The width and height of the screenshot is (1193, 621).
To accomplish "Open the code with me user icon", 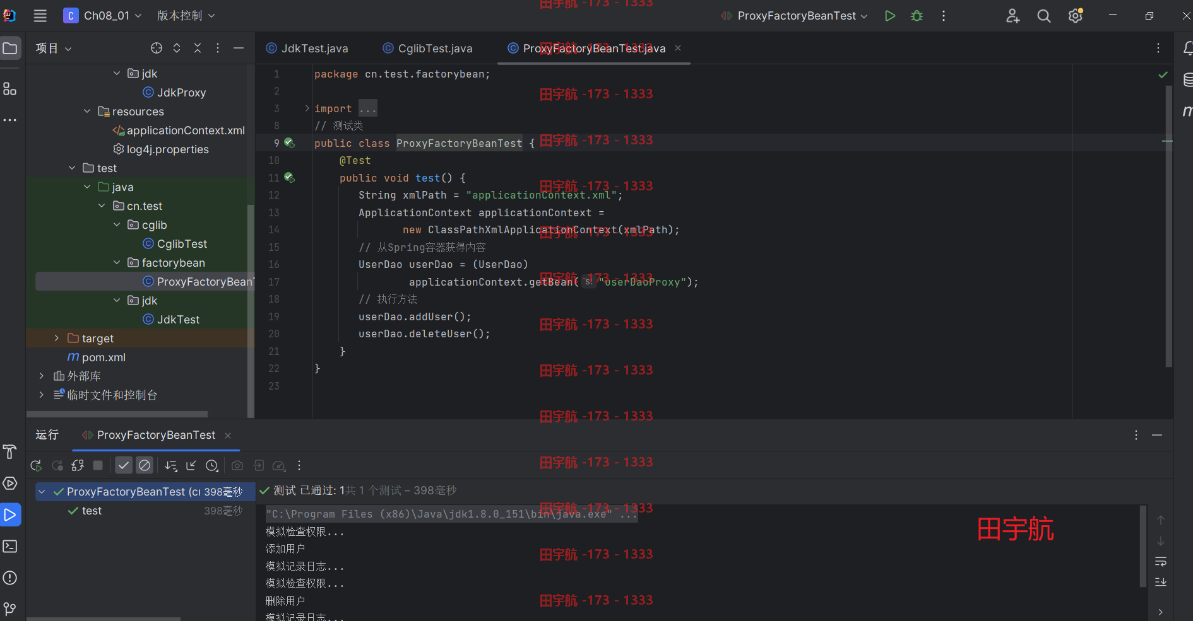I will pos(1012,16).
